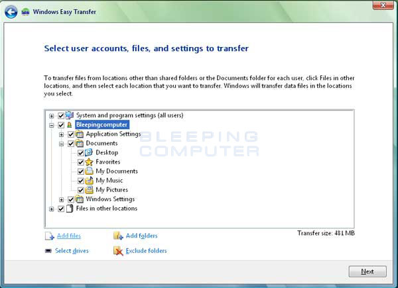Select Files in other locations label
Screen dimensions: 398x288
click(107, 209)
